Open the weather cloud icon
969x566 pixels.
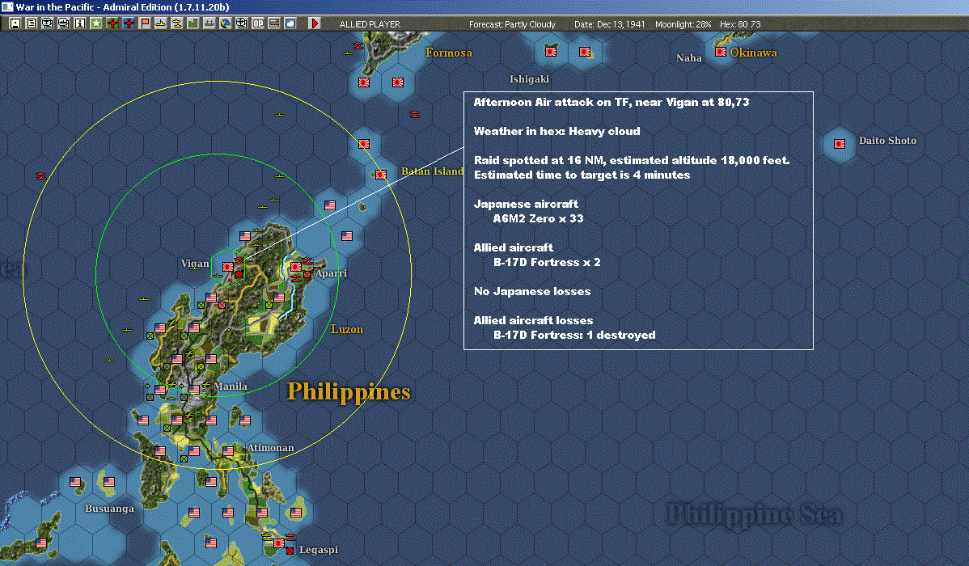(x=290, y=23)
